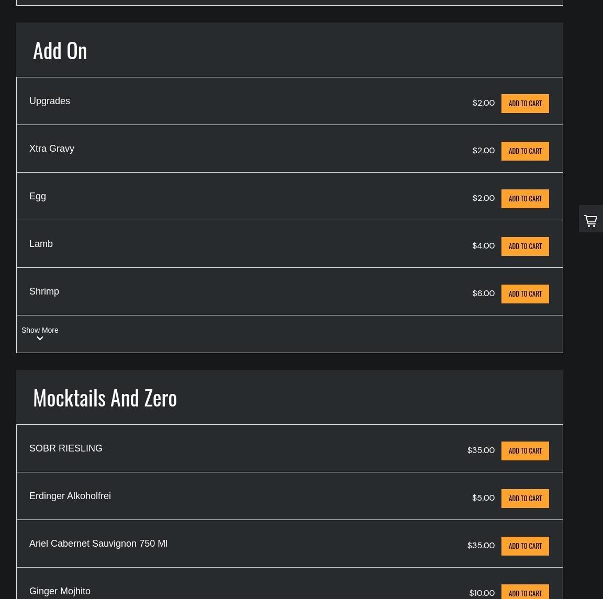Open the shopping cart icon

tap(590, 220)
